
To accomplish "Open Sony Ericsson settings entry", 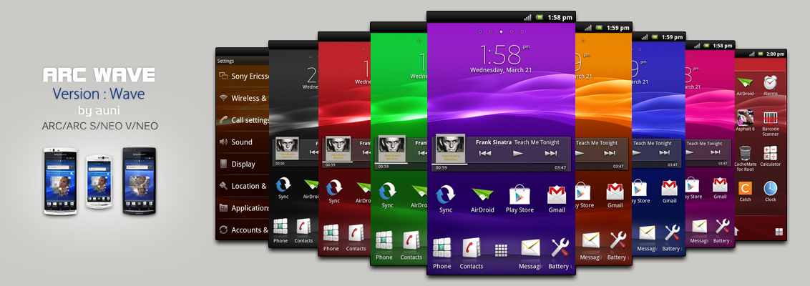I will 243,76.
